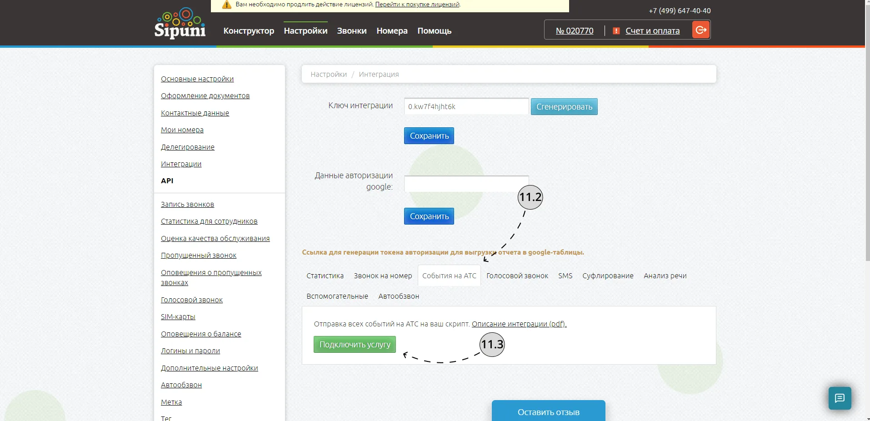Viewport: 870px width, 421px height.
Task: Open Контактные данные in sidebar
Action: 195,113
